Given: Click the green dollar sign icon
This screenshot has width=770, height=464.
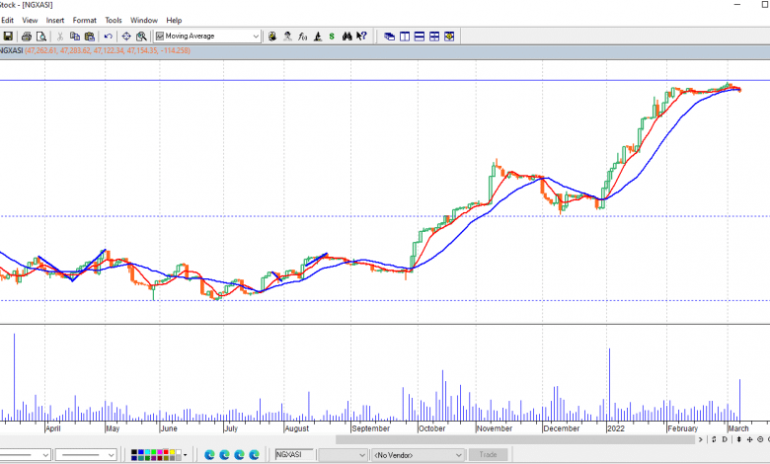Looking at the screenshot, I should coord(332,37).
